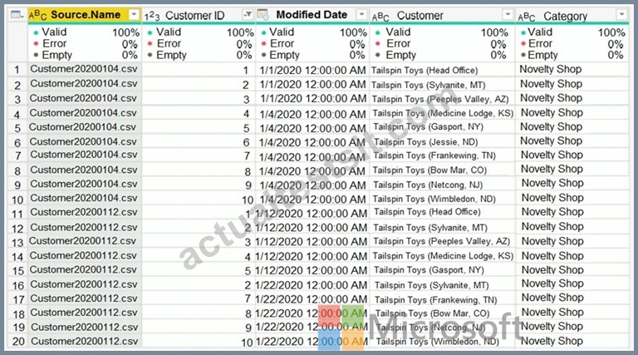
Task: Click Customer20200112.csv in row 20
Action: tap(85, 341)
